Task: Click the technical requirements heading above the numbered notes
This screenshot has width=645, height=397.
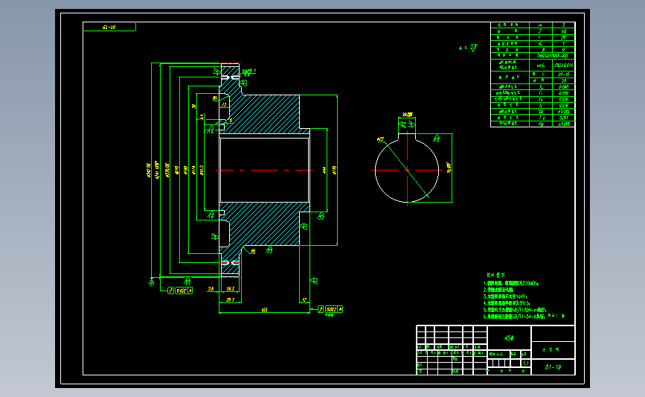Action: click(x=495, y=275)
